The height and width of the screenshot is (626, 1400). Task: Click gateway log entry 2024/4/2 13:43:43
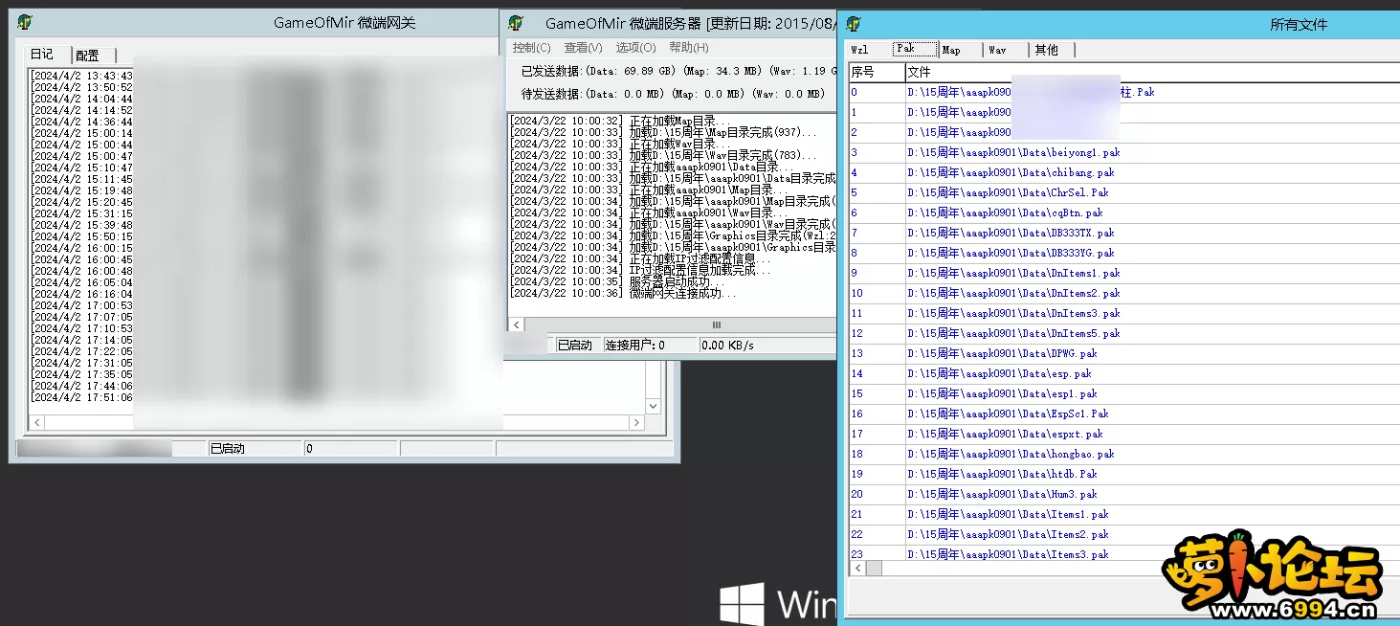82,76
